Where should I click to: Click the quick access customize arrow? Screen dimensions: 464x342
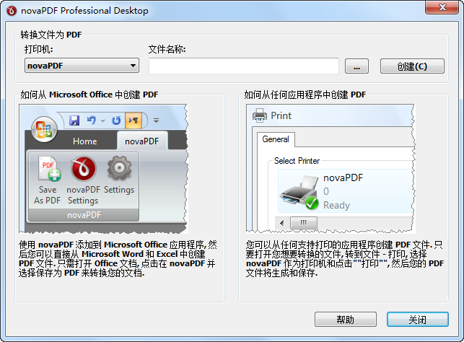pos(157,120)
